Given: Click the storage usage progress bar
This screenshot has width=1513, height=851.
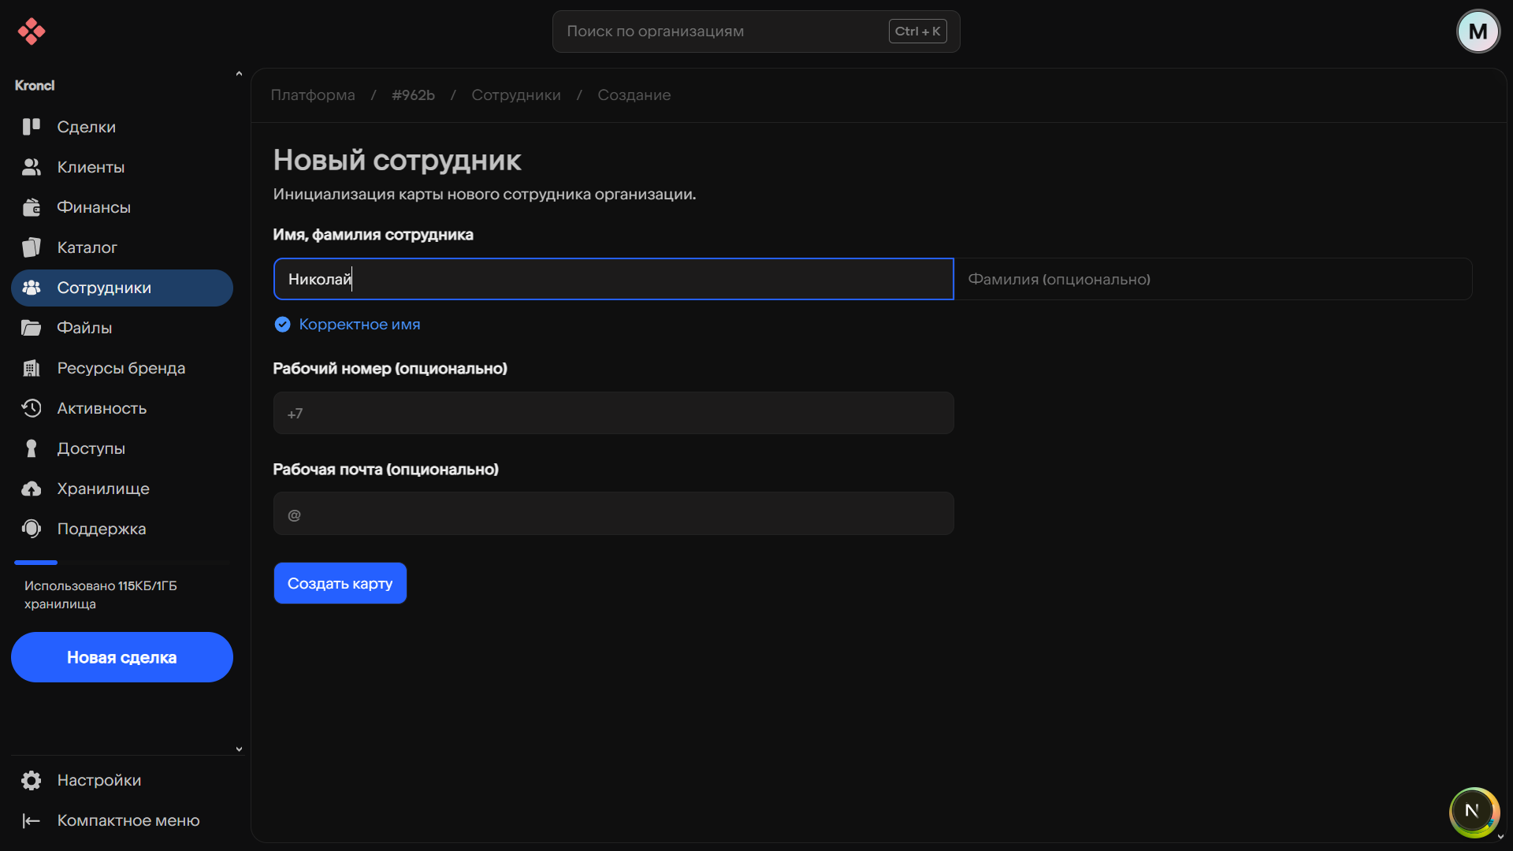Looking at the screenshot, I should click(121, 563).
